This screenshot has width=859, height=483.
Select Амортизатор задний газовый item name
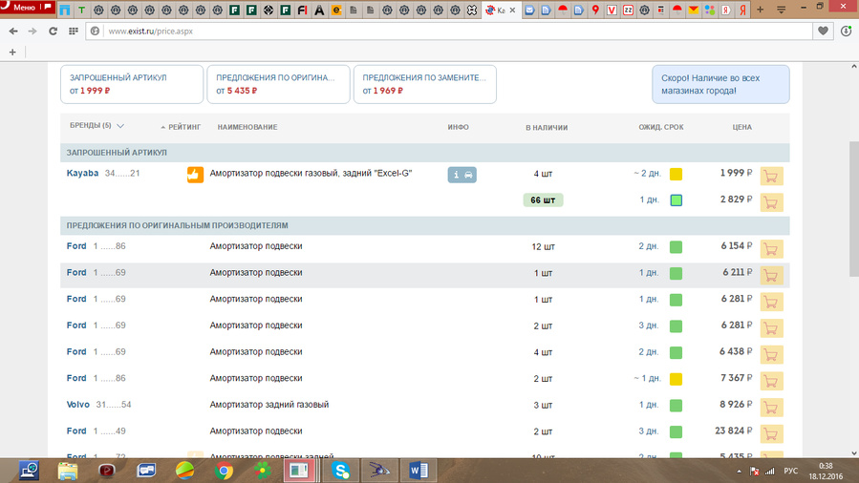[x=269, y=405]
